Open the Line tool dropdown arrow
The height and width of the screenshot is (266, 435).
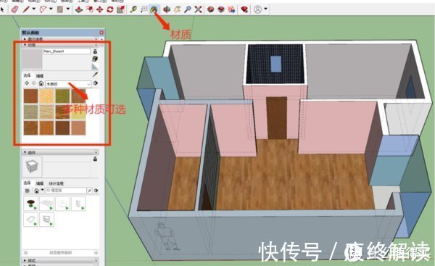pyautogui.click(x=34, y=9)
